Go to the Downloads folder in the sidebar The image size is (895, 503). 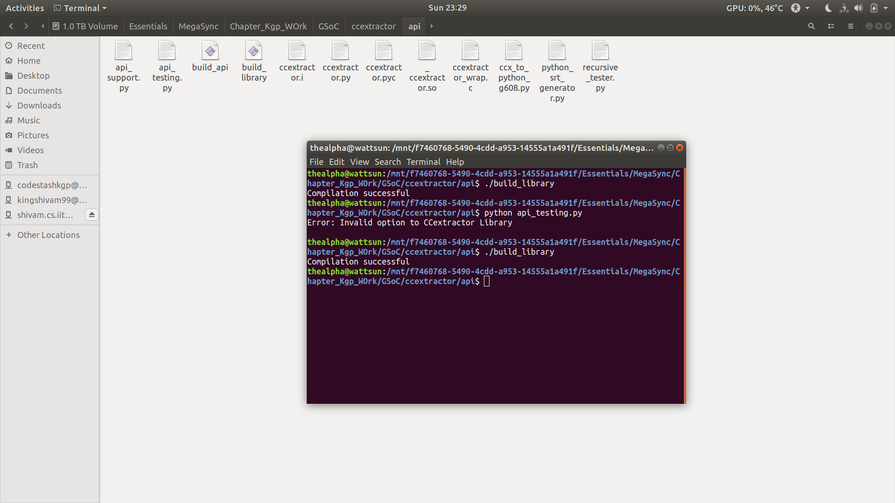(x=39, y=105)
